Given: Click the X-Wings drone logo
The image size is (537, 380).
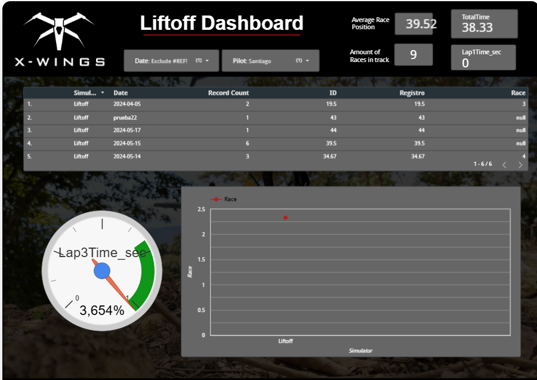Looking at the screenshot, I should pyautogui.click(x=60, y=30).
